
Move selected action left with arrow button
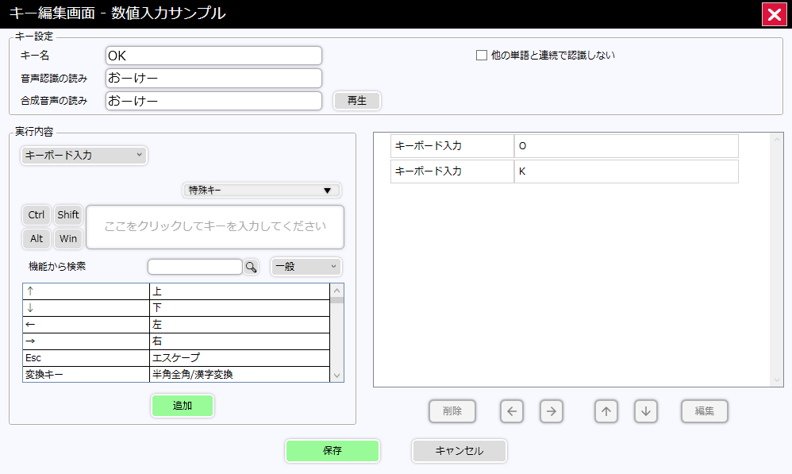pyautogui.click(x=512, y=411)
